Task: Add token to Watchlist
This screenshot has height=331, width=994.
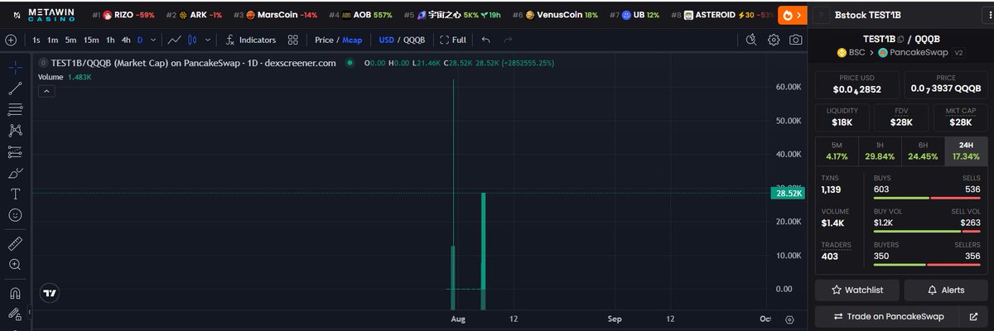Action: pos(857,290)
